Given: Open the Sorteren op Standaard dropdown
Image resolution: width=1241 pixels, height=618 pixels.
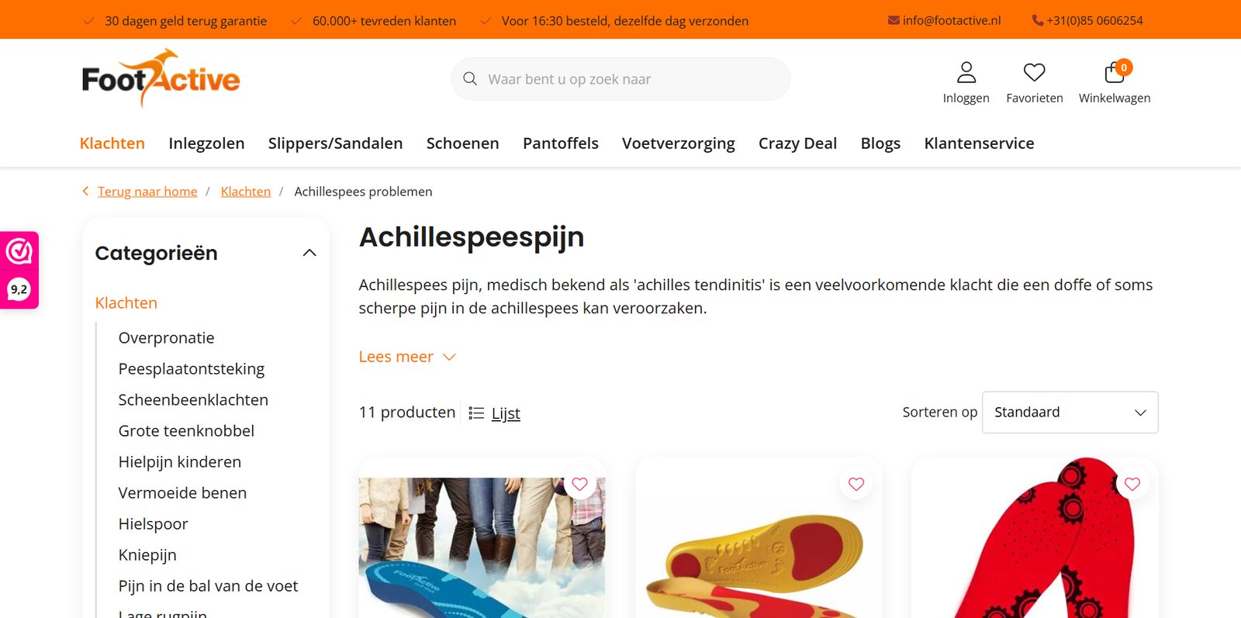Looking at the screenshot, I should 1070,413.
